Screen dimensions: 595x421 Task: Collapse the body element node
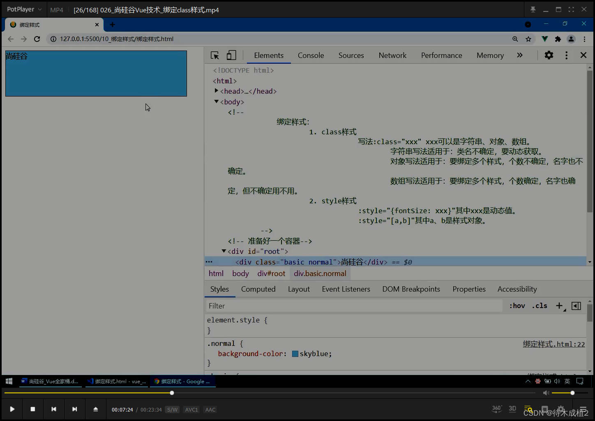click(217, 101)
